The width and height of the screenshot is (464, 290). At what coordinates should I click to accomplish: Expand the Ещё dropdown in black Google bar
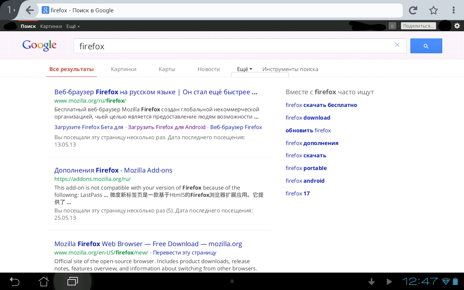coord(73,26)
